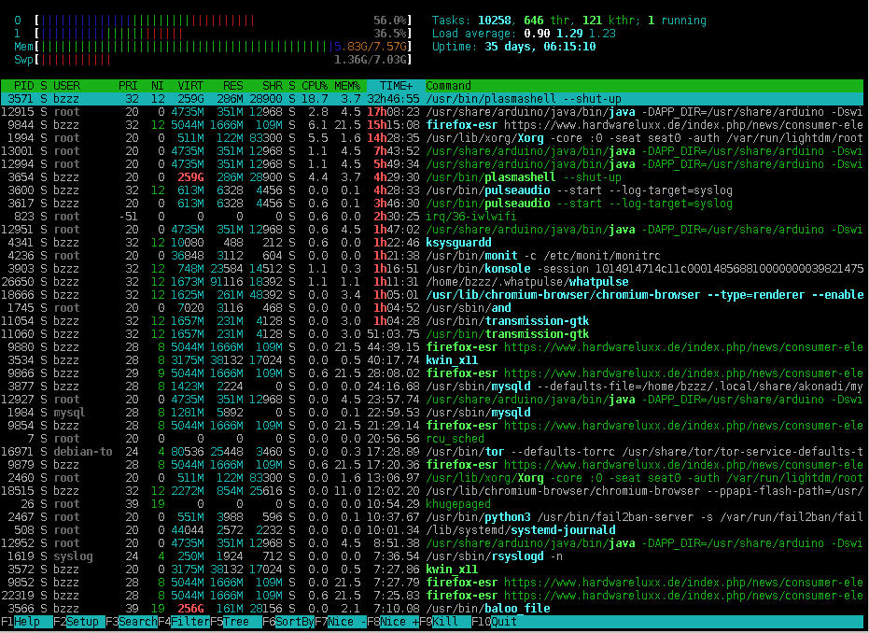
Task: Sort processes by PRI column header
Action: pos(128,86)
